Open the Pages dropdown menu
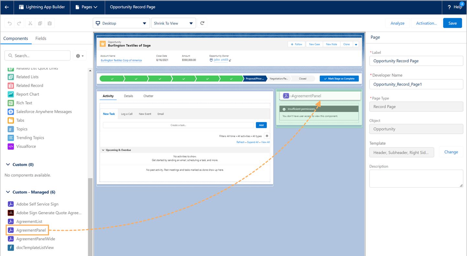 click(86, 7)
